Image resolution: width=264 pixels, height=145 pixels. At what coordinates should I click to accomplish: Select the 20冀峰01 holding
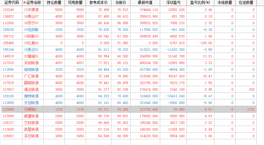(31, 56)
